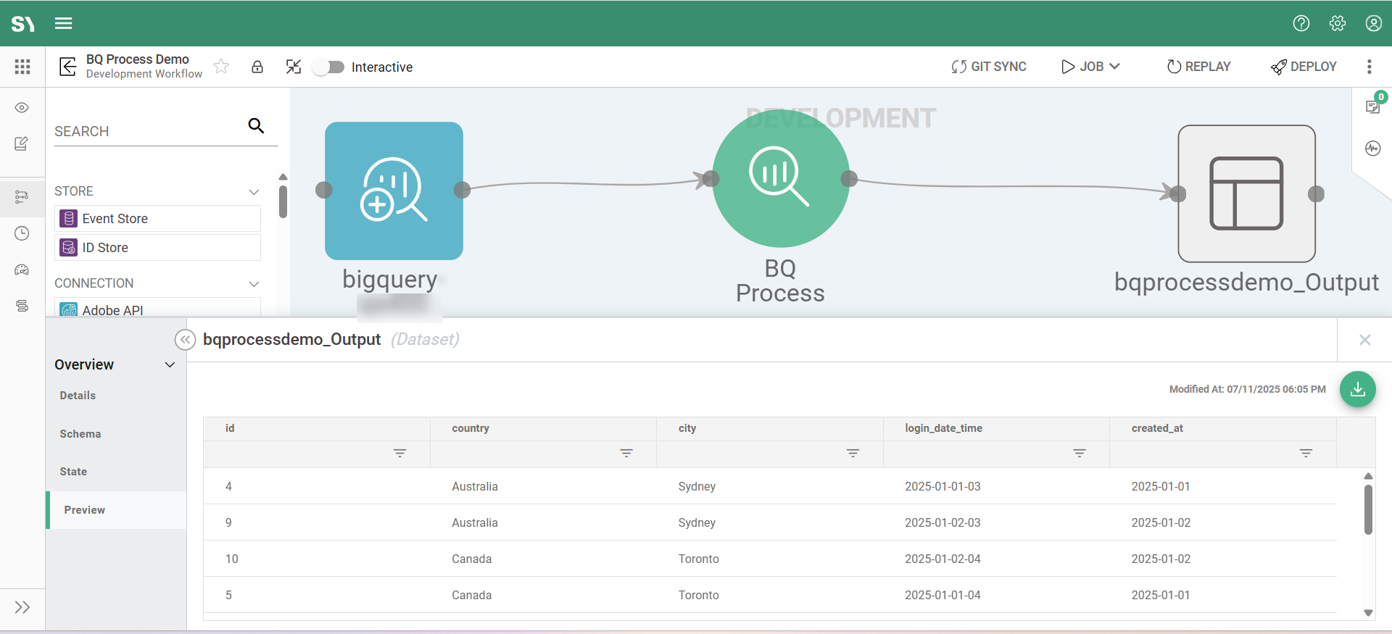
Task: Favorite the workflow with the star icon
Action: click(x=222, y=67)
